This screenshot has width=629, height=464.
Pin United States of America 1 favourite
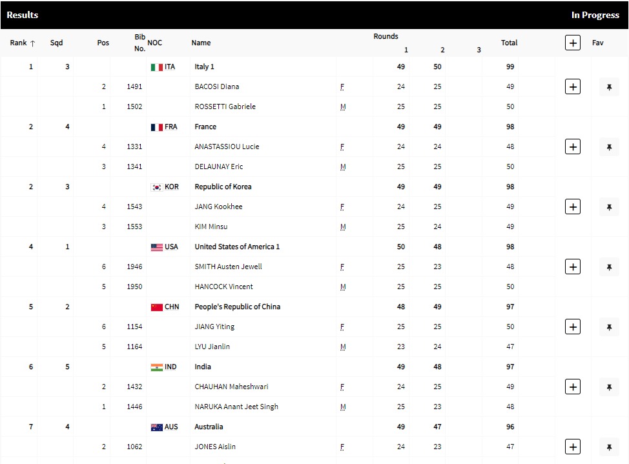pyautogui.click(x=609, y=267)
